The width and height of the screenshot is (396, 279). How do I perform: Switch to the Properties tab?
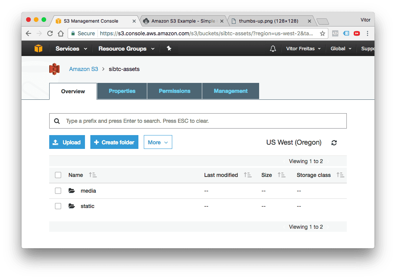coord(122,91)
